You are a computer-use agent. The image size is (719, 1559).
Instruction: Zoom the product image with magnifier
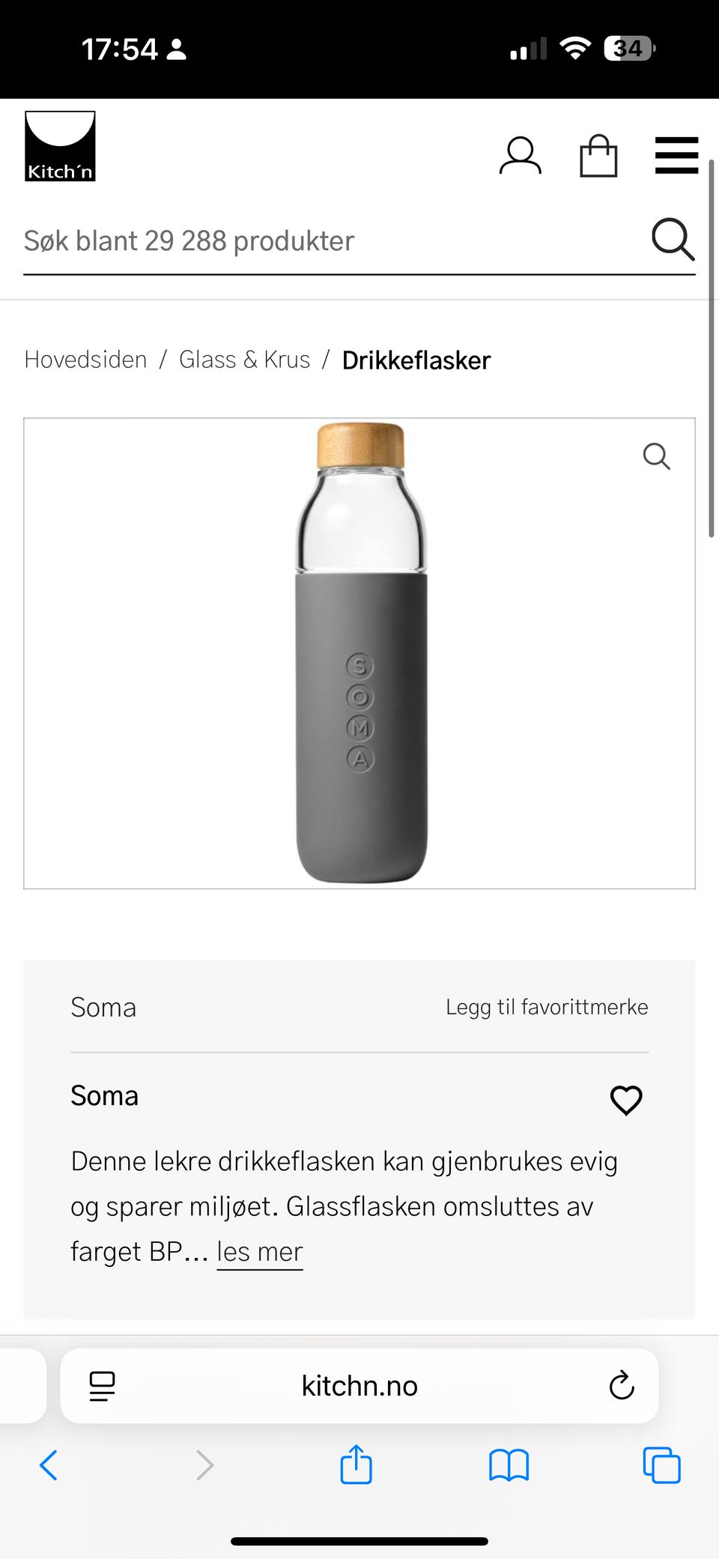point(656,455)
